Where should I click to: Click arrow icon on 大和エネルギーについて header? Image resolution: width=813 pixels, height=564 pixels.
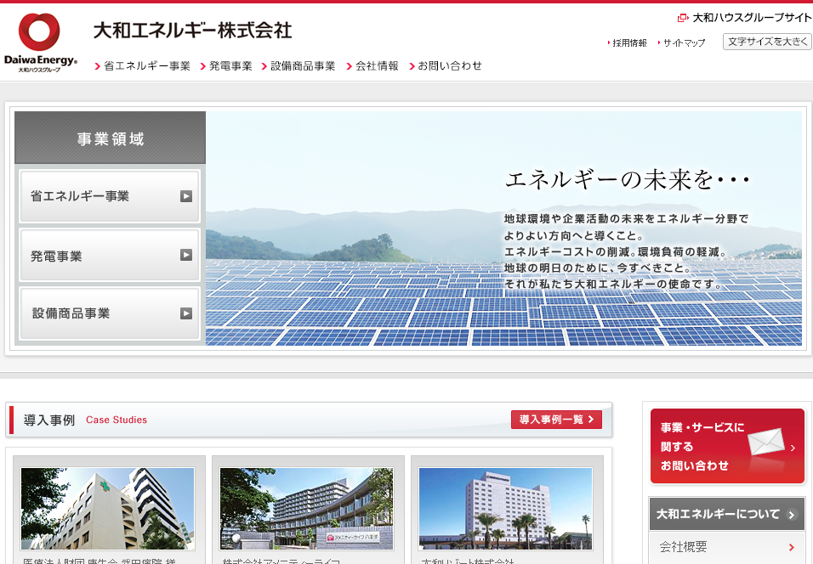click(791, 515)
